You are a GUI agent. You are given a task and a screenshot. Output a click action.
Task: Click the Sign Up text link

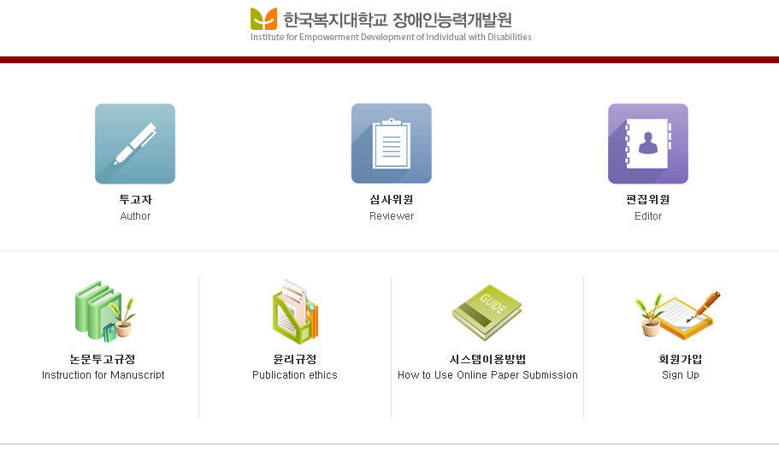(x=680, y=375)
